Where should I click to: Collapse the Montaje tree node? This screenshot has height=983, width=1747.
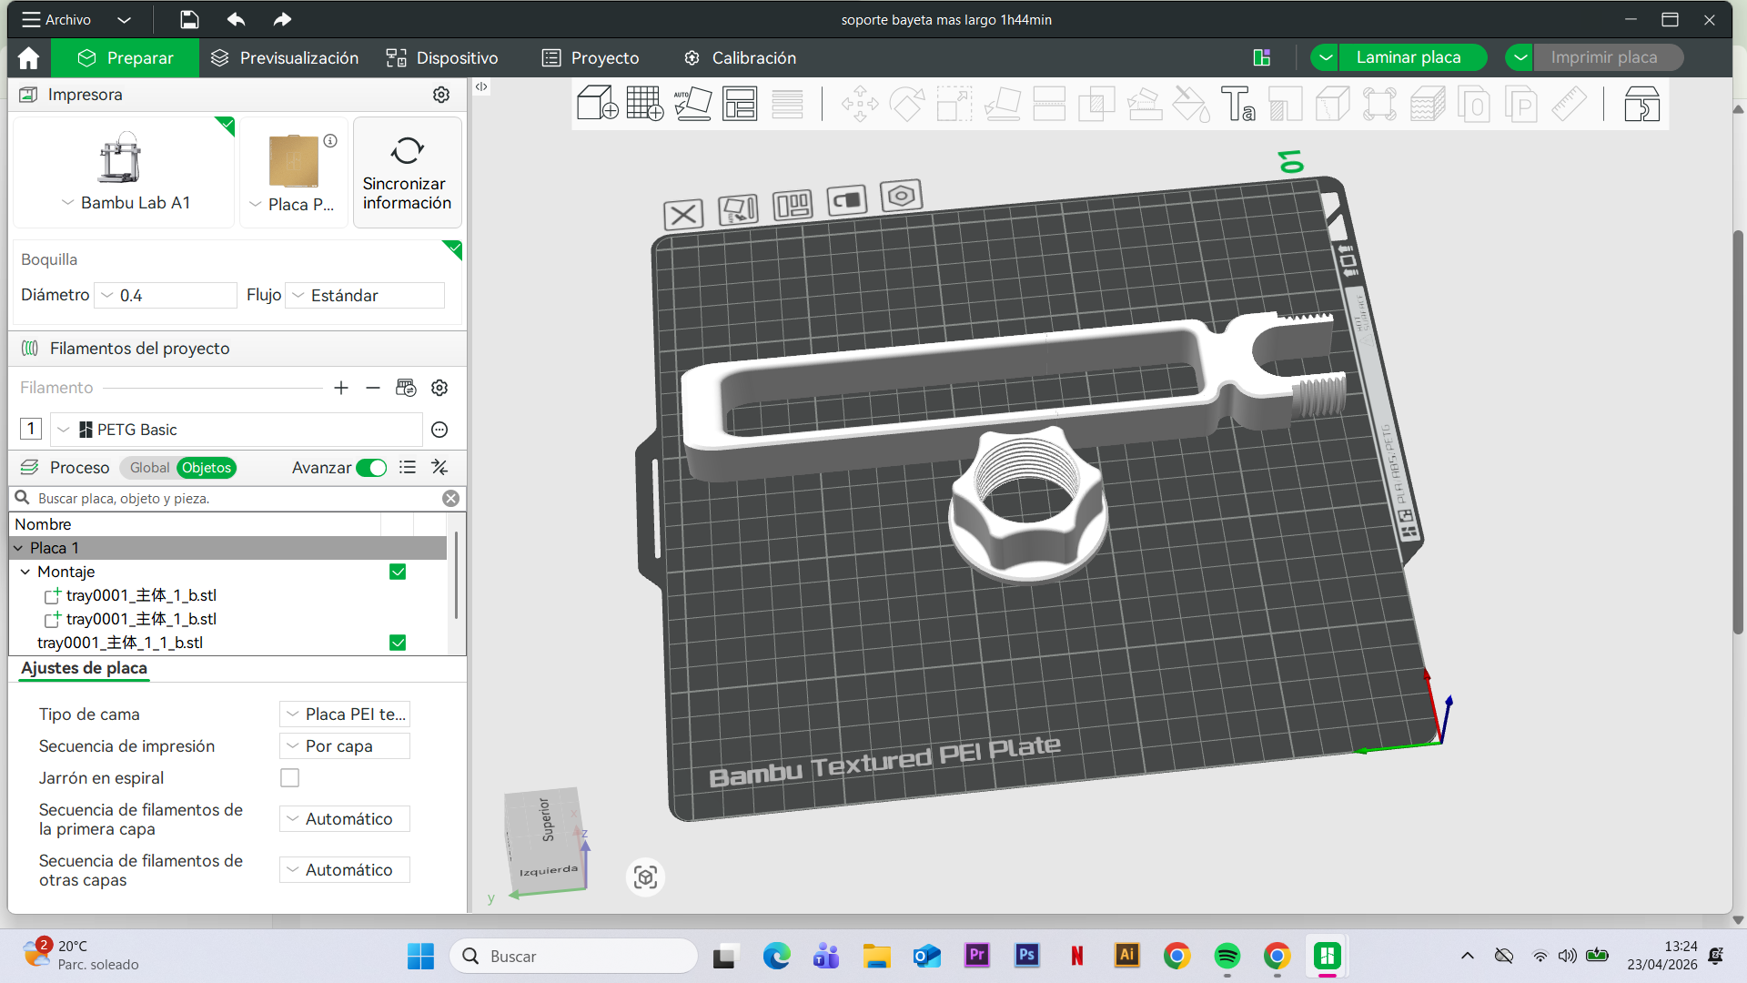[25, 572]
